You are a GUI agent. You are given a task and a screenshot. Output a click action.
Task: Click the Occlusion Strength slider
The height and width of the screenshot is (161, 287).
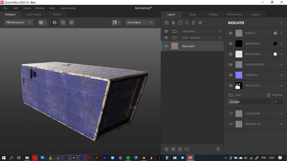coord(250,102)
